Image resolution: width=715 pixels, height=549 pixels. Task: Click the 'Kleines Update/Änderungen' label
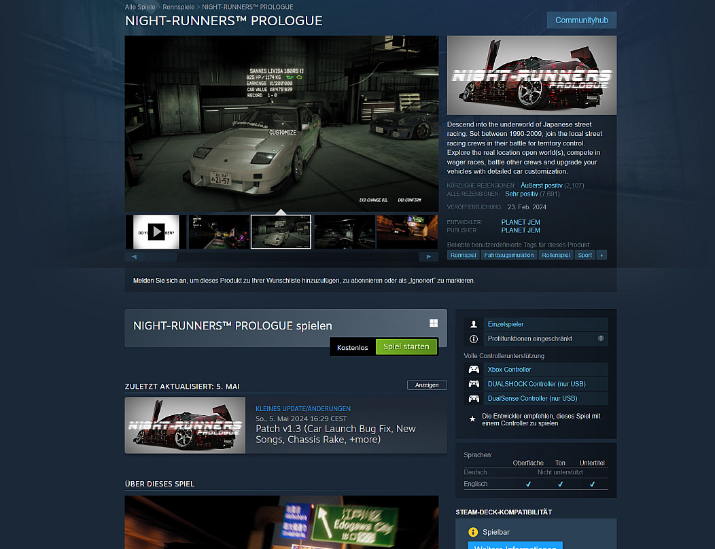303,408
